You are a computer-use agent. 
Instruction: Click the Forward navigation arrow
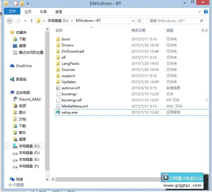tap(18, 21)
